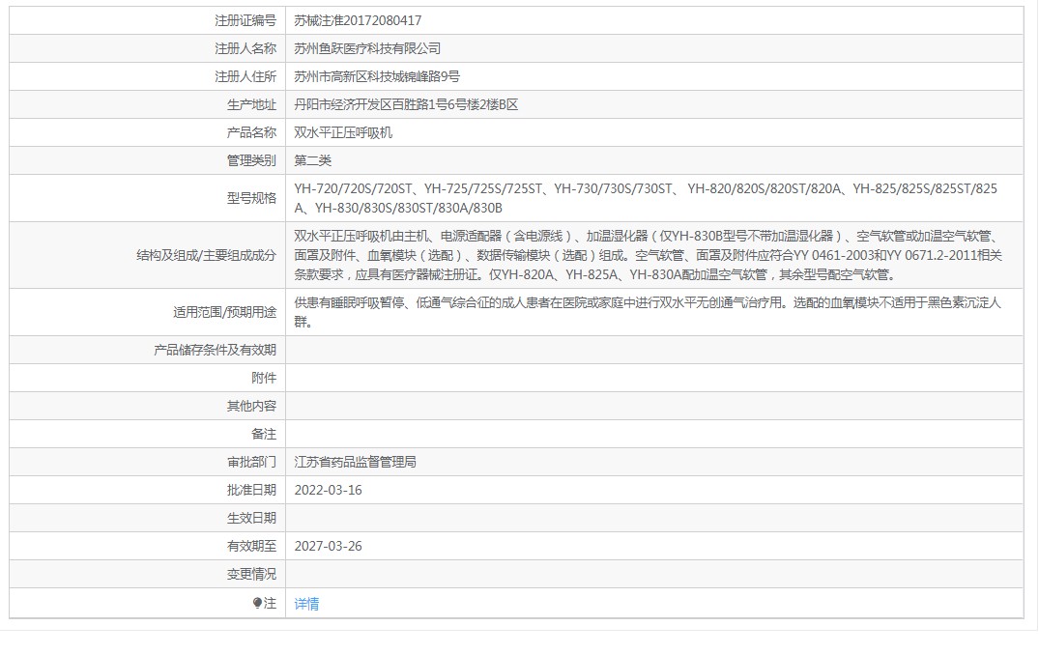
Task: Click the 生效日期 label
Action: click(251, 518)
